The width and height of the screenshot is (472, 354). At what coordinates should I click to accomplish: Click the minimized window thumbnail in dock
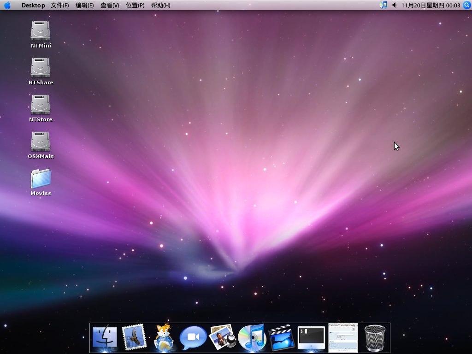(x=343, y=338)
